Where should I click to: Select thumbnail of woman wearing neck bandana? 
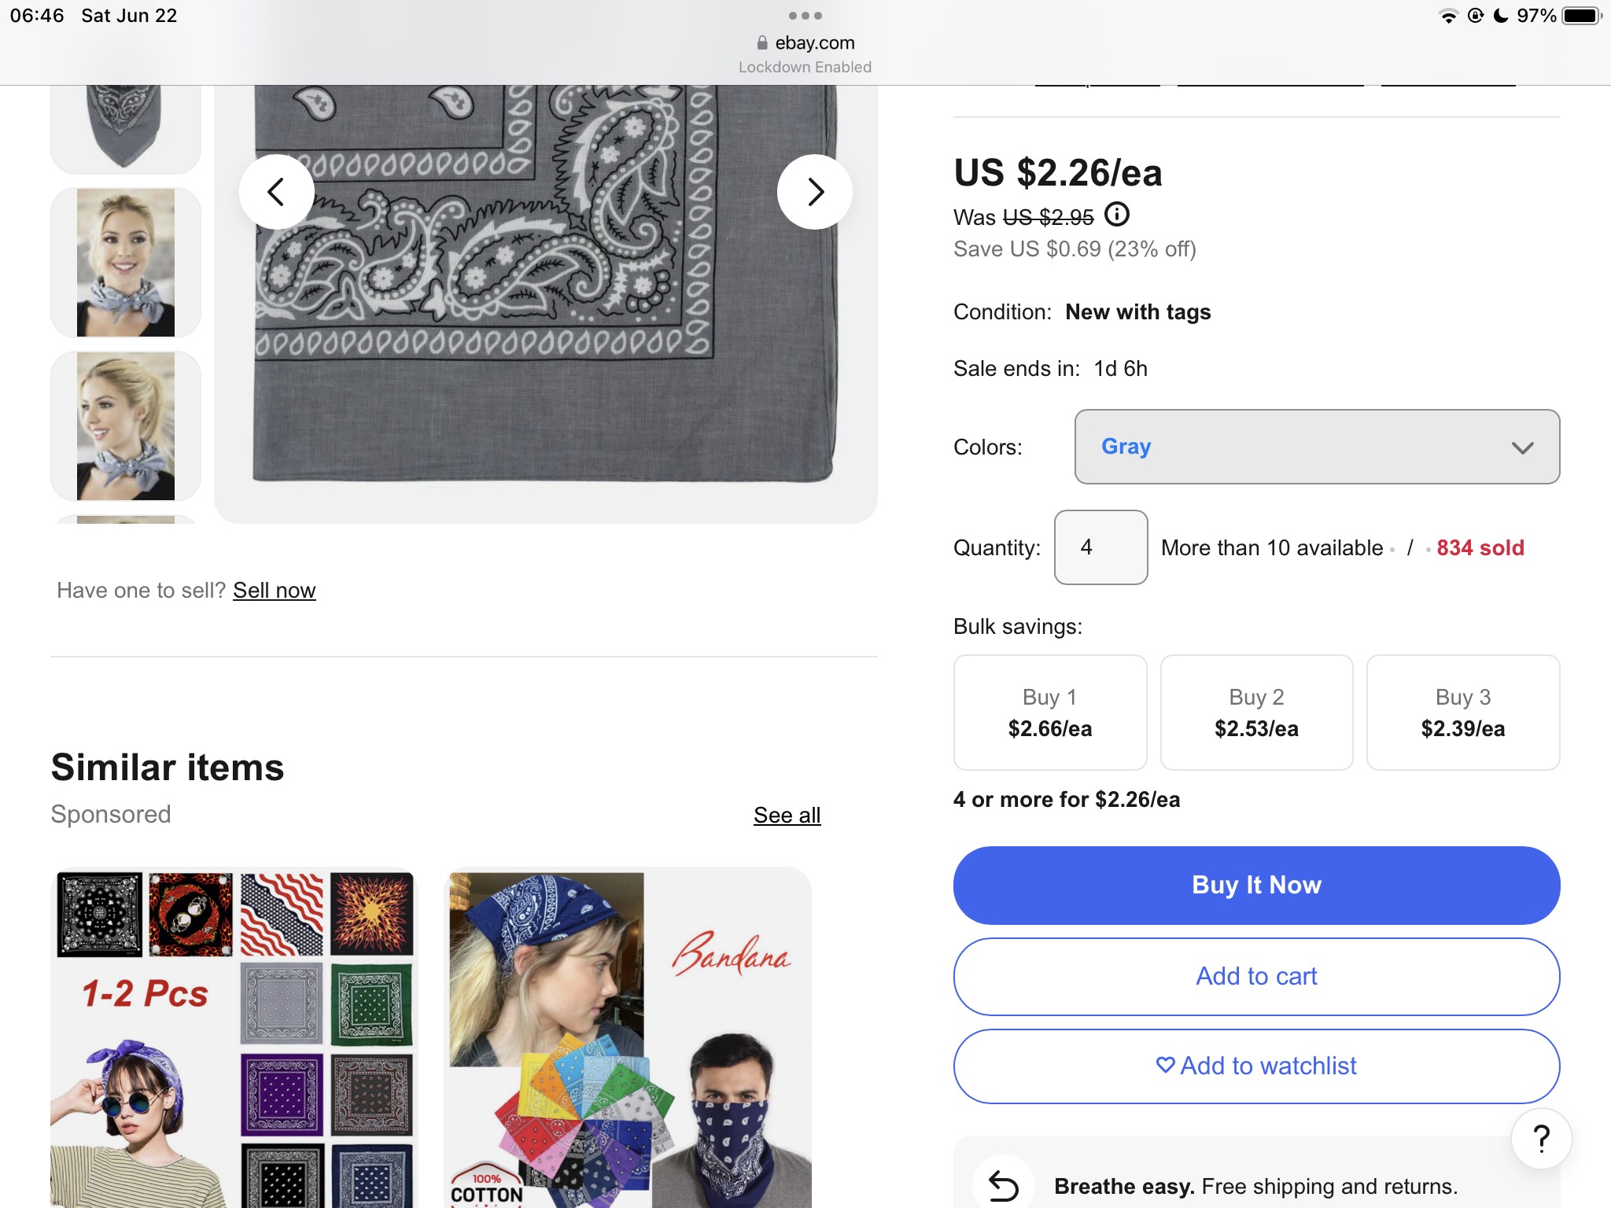coord(126,263)
